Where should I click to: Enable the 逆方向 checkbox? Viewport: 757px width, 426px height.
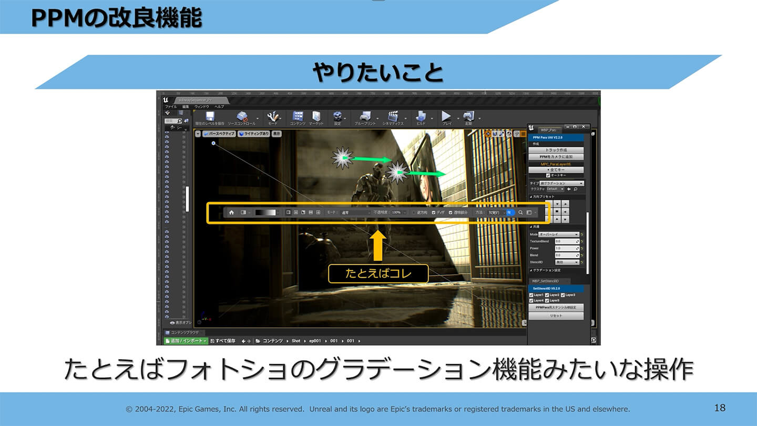click(x=414, y=212)
